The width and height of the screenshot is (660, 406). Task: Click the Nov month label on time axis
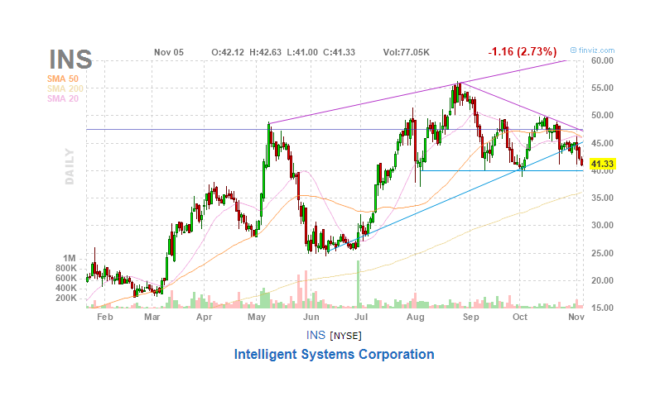coord(576,317)
